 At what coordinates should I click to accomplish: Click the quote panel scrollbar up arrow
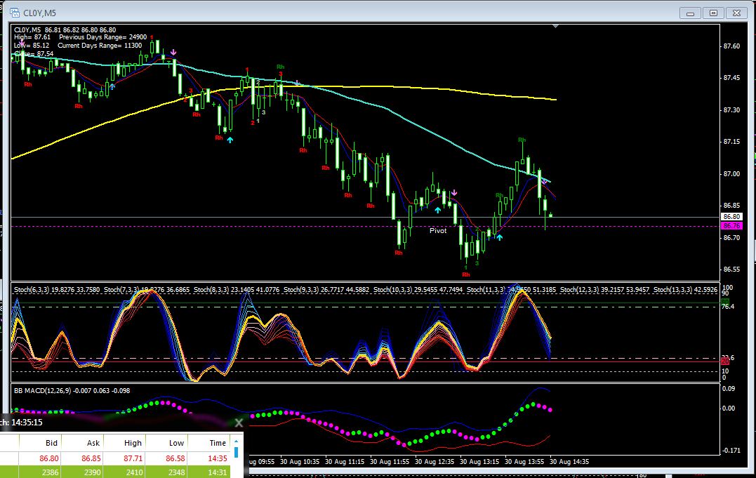pyautogui.click(x=237, y=440)
